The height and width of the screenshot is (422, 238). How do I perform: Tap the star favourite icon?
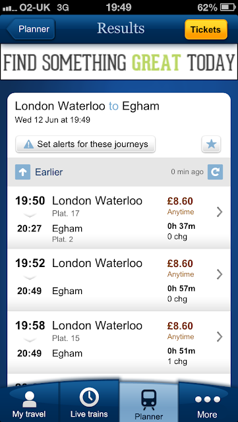click(211, 144)
